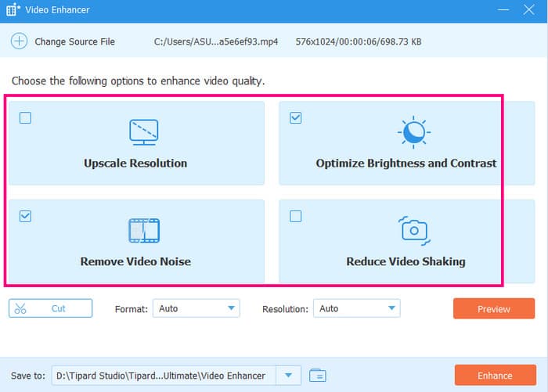Click the Reduce Video Shaking camera icon
The width and height of the screenshot is (548, 392).
pos(414,231)
